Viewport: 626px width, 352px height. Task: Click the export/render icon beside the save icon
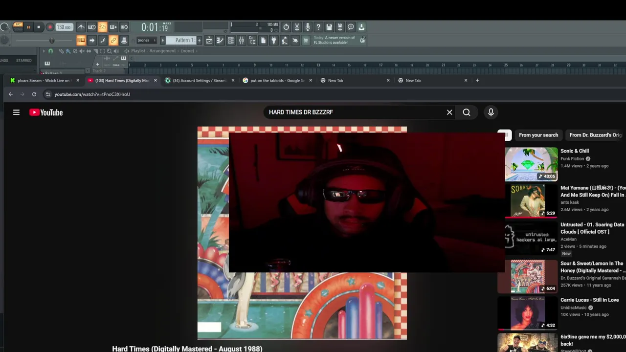click(x=340, y=27)
